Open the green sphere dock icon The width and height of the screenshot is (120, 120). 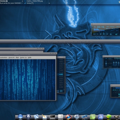[109, 117]
